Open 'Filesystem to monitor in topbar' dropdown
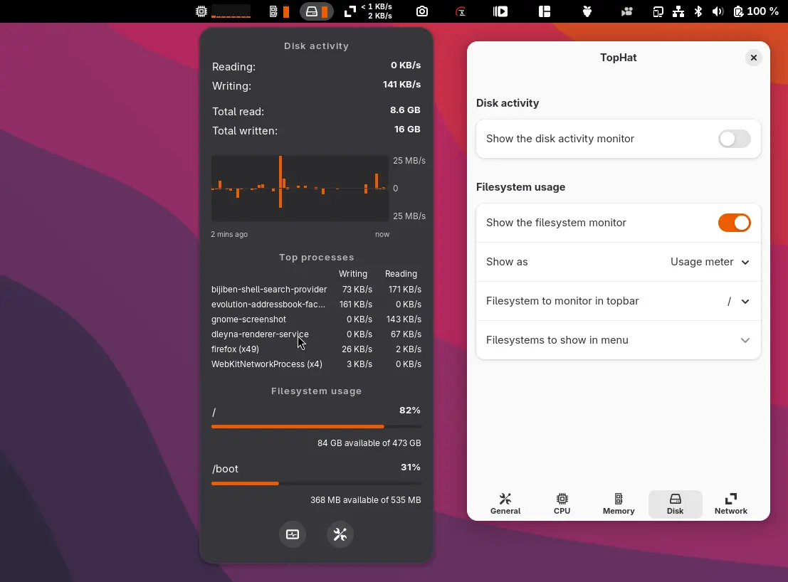Image resolution: width=788 pixels, height=582 pixels. [738, 301]
